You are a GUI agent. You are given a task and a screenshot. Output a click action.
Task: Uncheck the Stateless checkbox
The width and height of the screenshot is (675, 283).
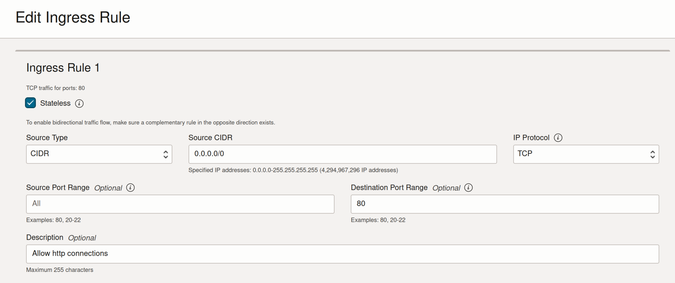30,103
